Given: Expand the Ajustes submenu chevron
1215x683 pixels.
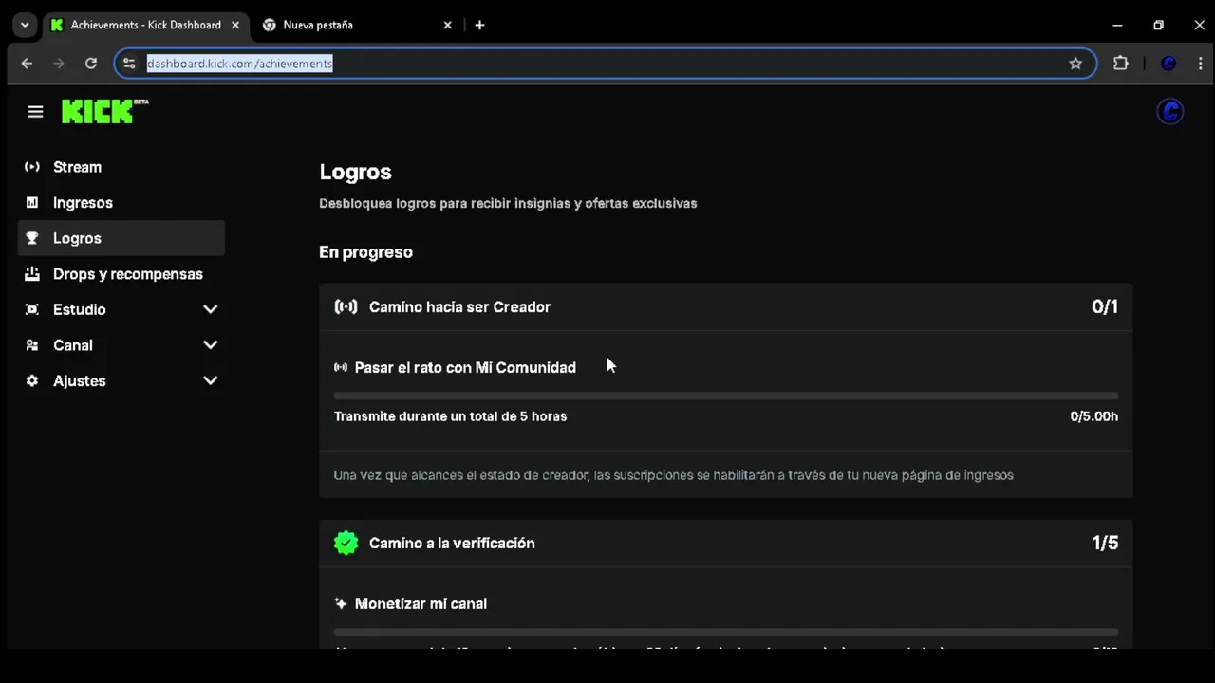Looking at the screenshot, I should click(x=211, y=380).
